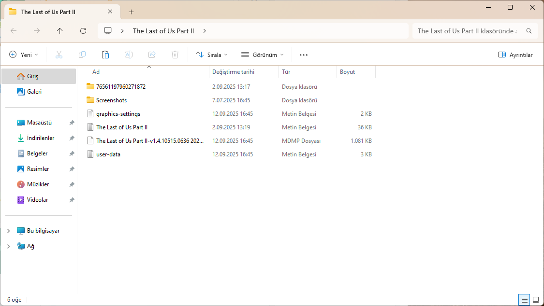The height and width of the screenshot is (306, 544).
Task: Select Giriş in the sidebar
Action: [x=39, y=76]
